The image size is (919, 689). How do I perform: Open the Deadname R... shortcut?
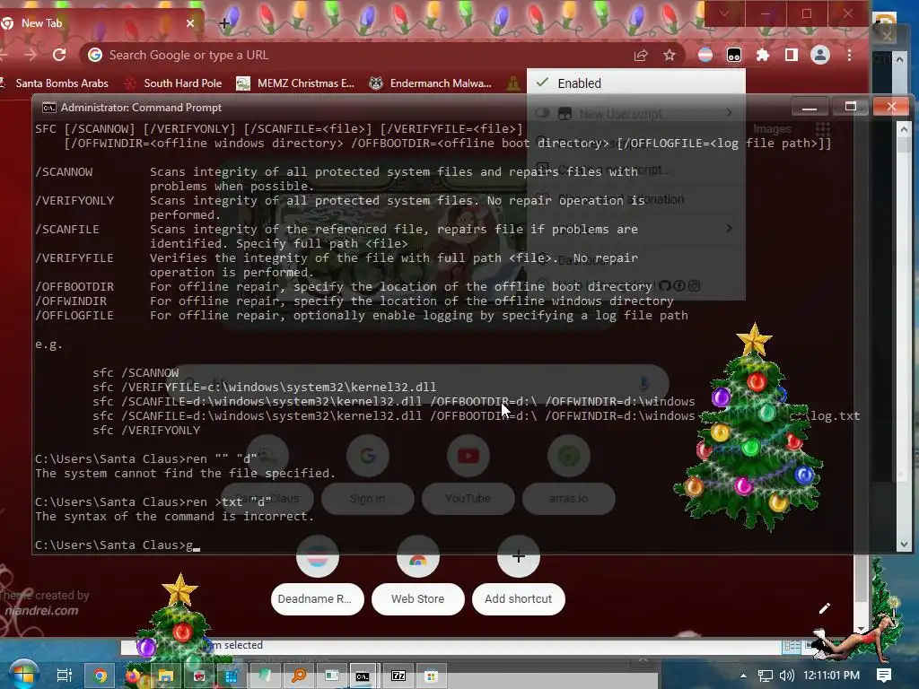click(318, 598)
